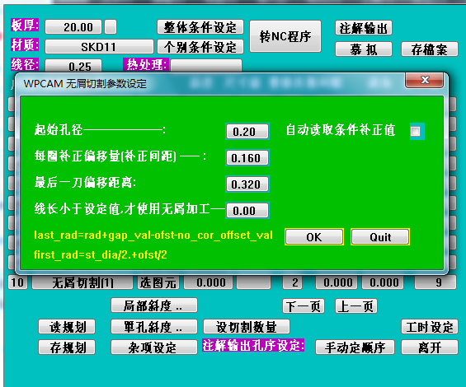Select the 每圈补正偏移量 field 0.160
This screenshot has width=466, height=387.
pos(247,157)
